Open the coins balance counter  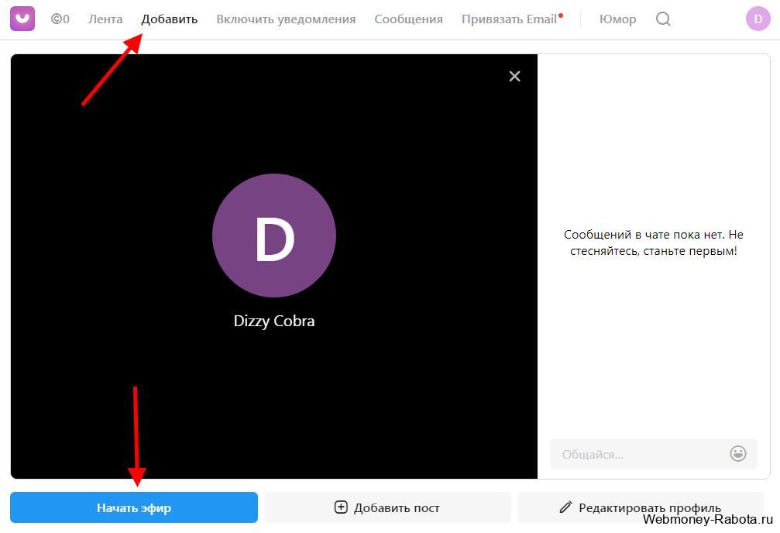[x=60, y=19]
